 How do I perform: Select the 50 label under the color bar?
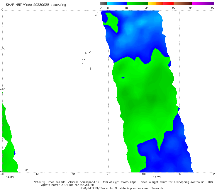point(173,8)
